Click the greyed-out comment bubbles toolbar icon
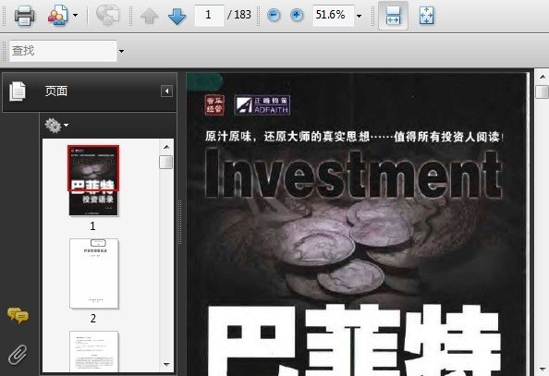This screenshot has height=376, width=549. 107,16
